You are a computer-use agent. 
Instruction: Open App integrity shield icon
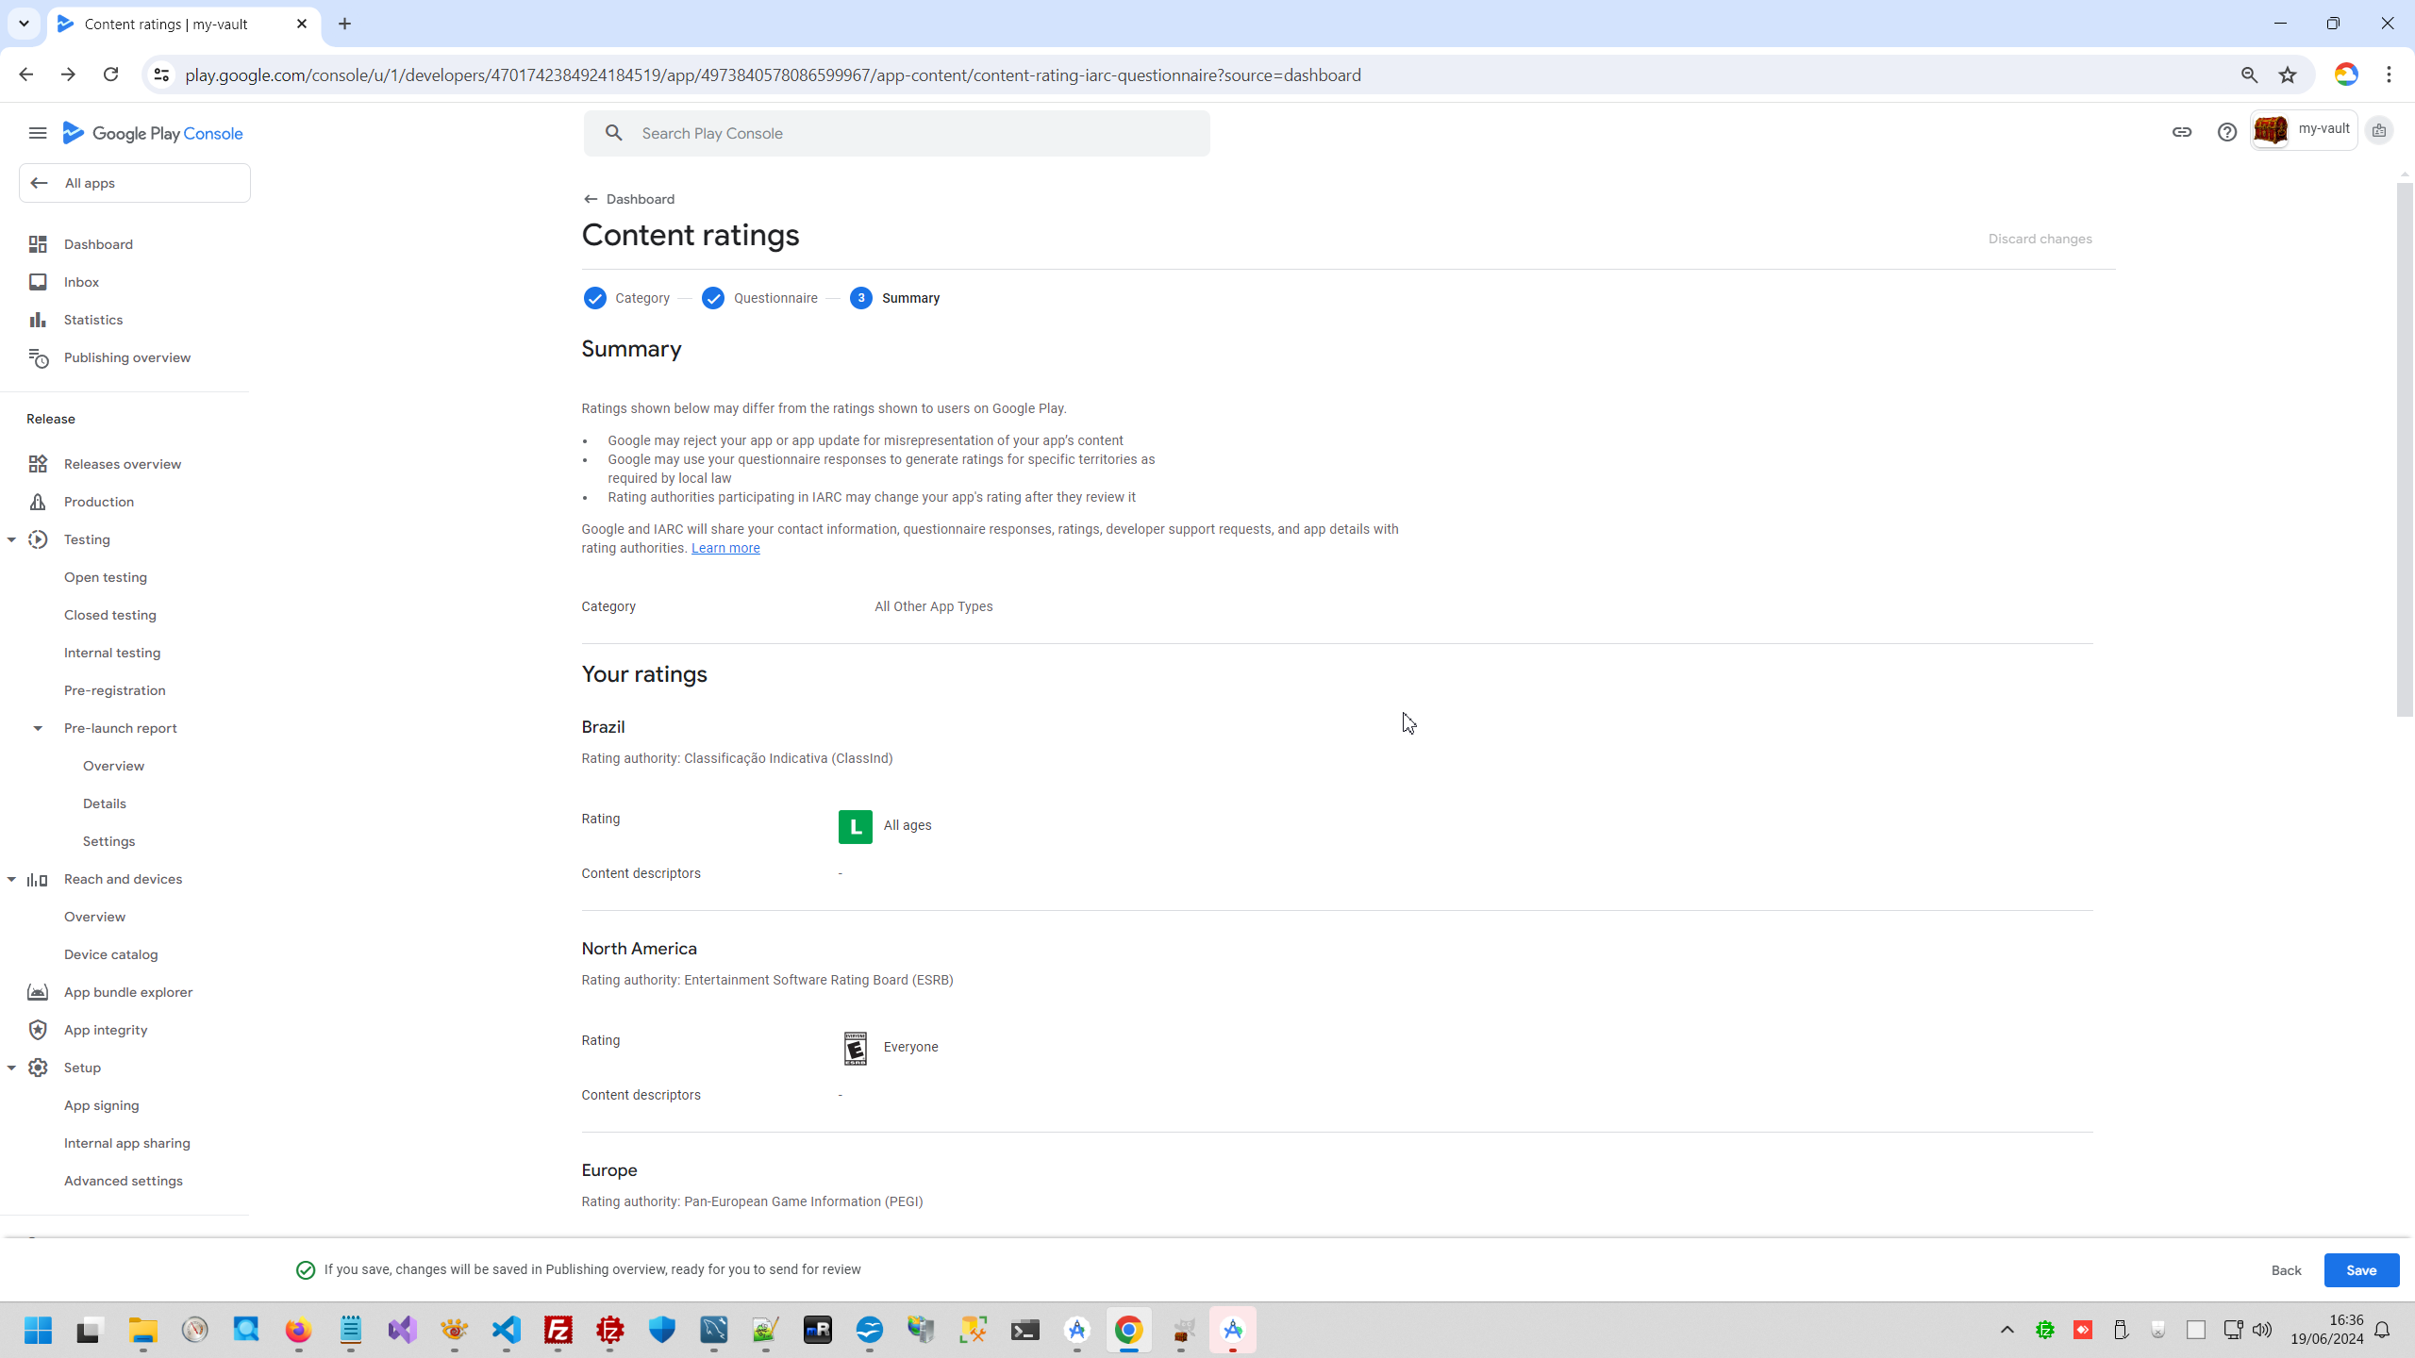click(38, 1030)
